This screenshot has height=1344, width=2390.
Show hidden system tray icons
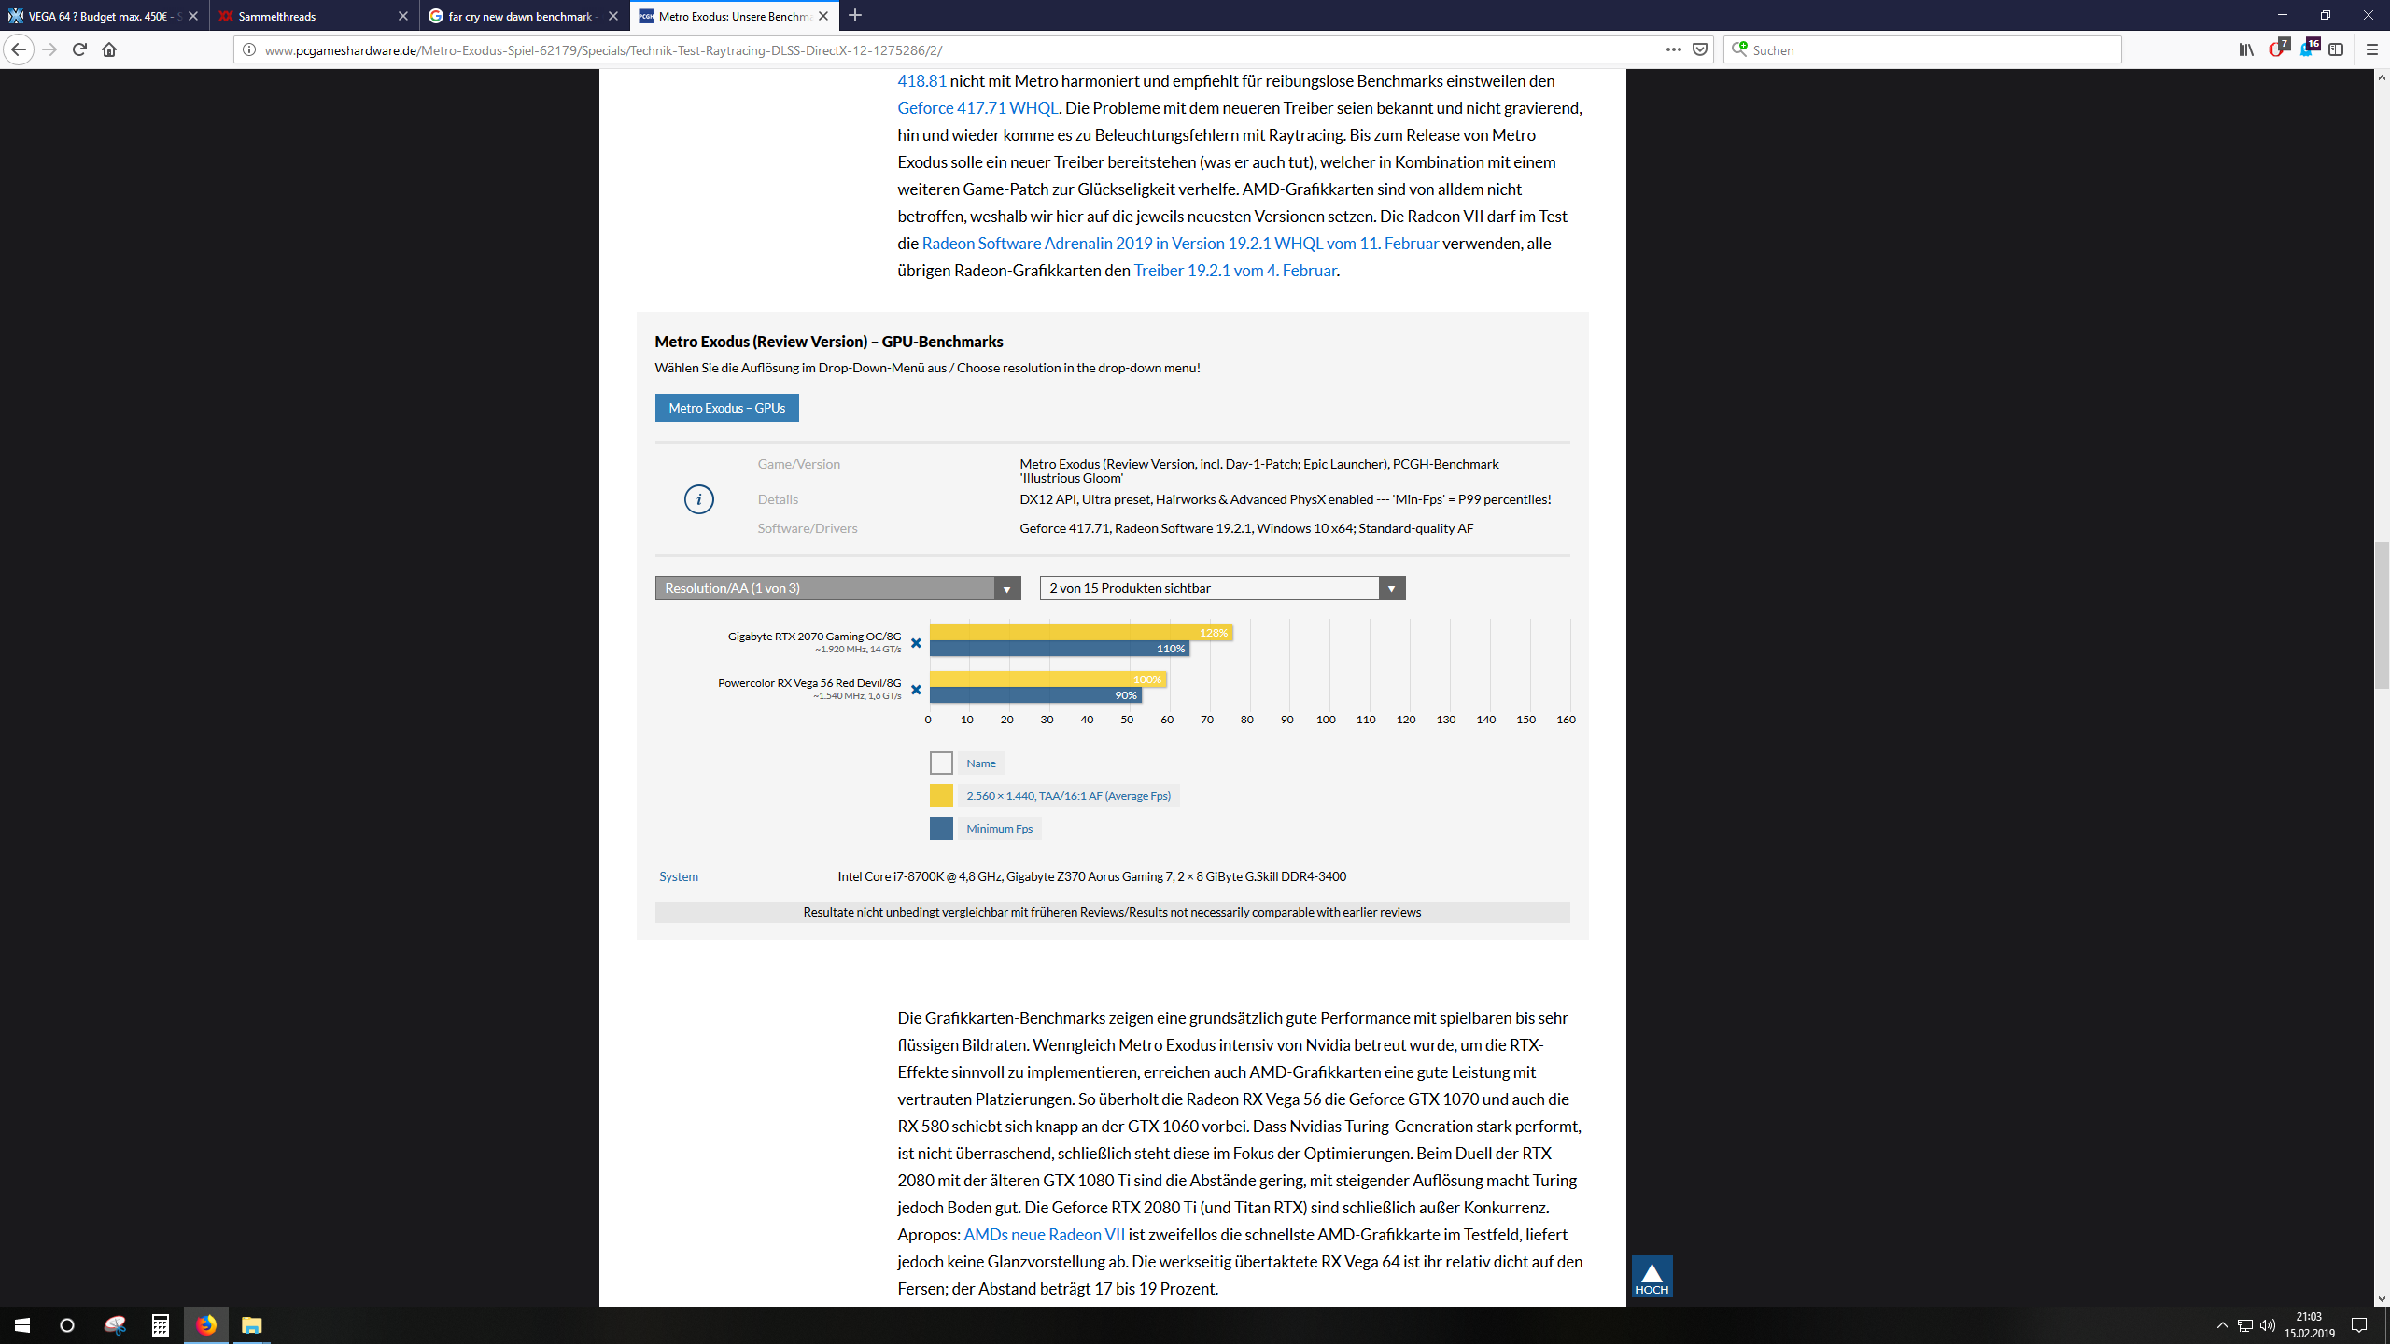2222,1325
